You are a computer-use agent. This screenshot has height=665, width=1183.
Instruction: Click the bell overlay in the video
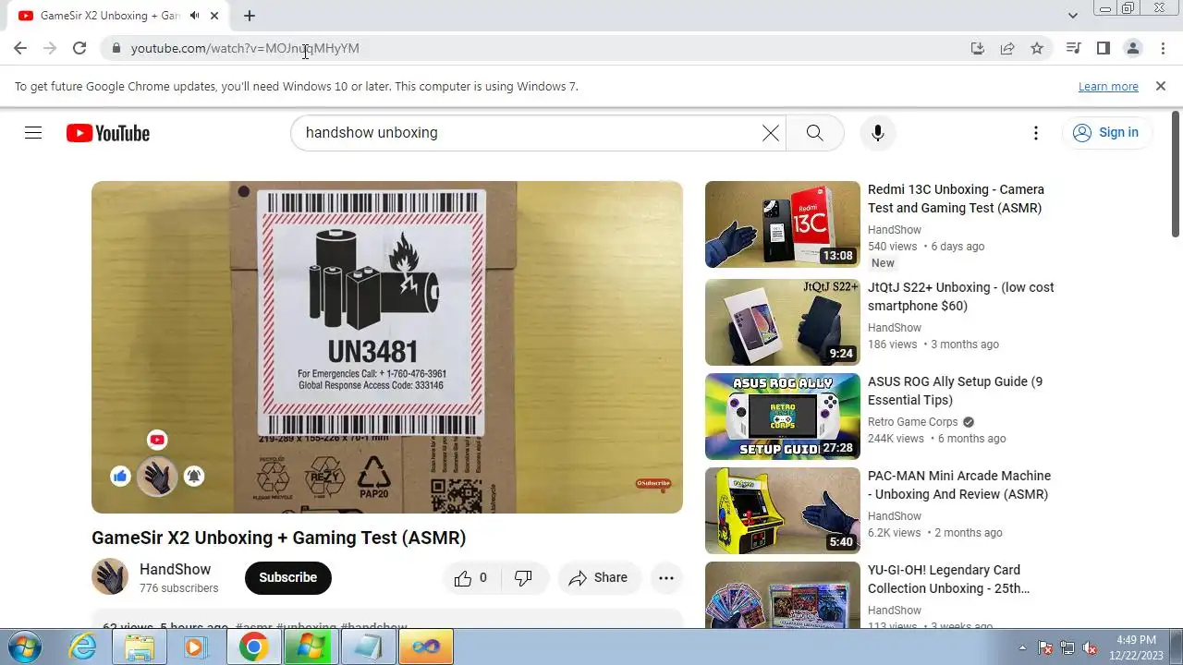[x=193, y=477]
